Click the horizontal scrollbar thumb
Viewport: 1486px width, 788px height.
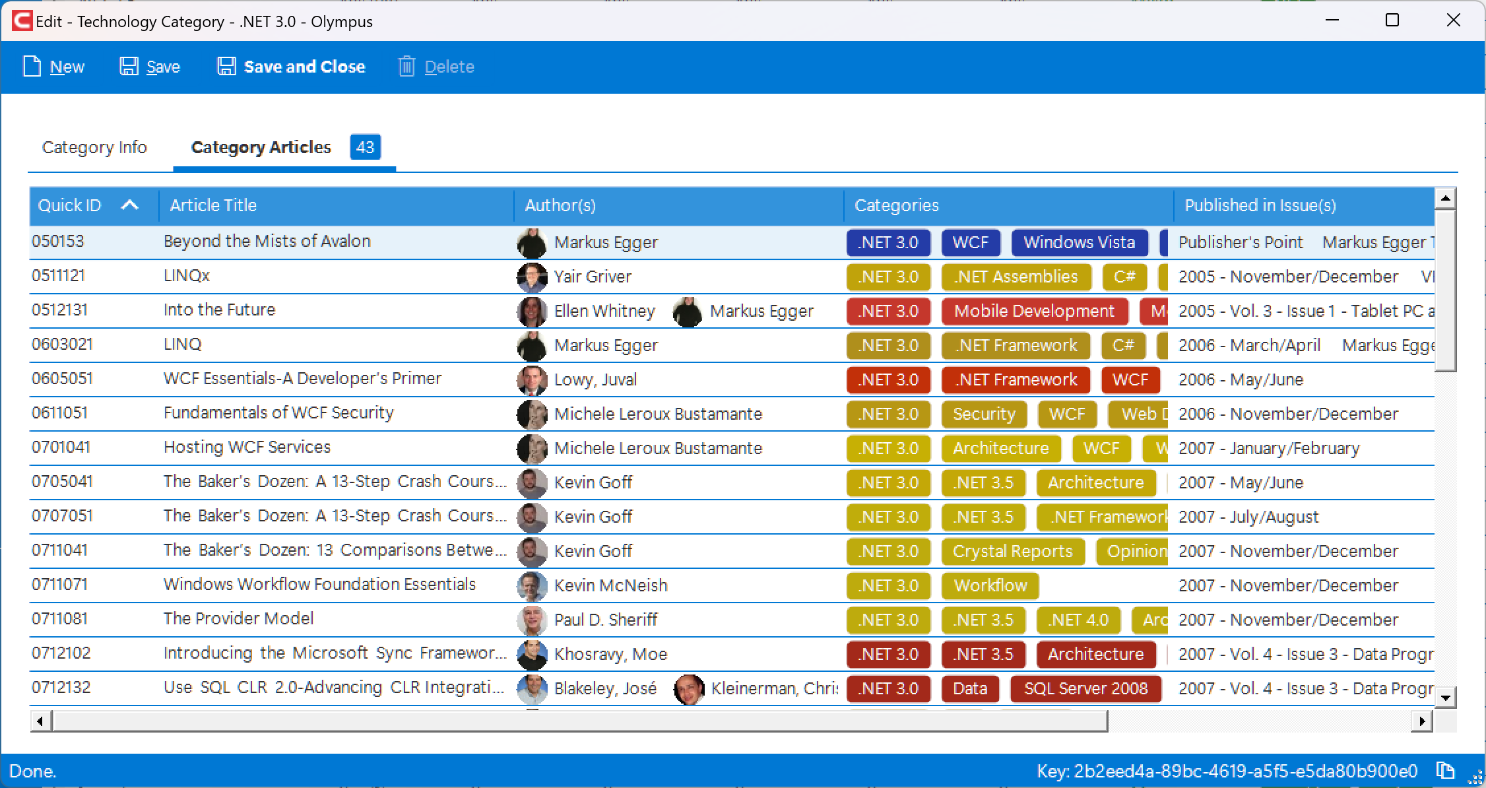[x=579, y=721]
